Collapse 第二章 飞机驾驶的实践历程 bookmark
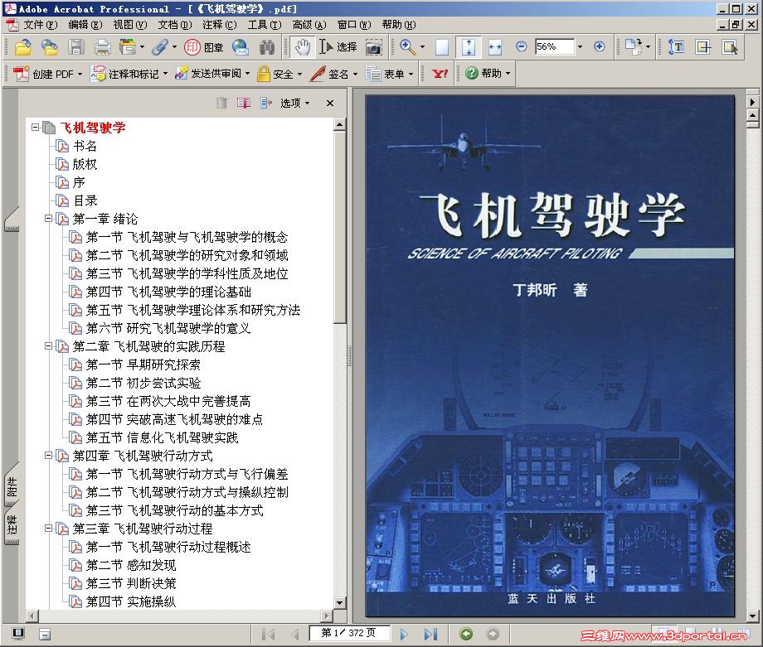This screenshot has height=647, width=763. click(48, 346)
